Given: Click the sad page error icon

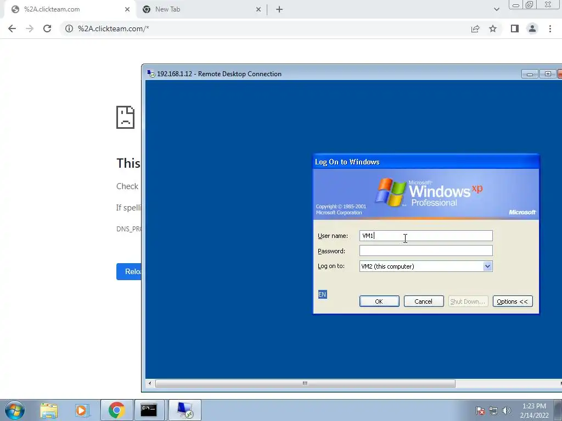Looking at the screenshot, I should [x=126, y=117].
